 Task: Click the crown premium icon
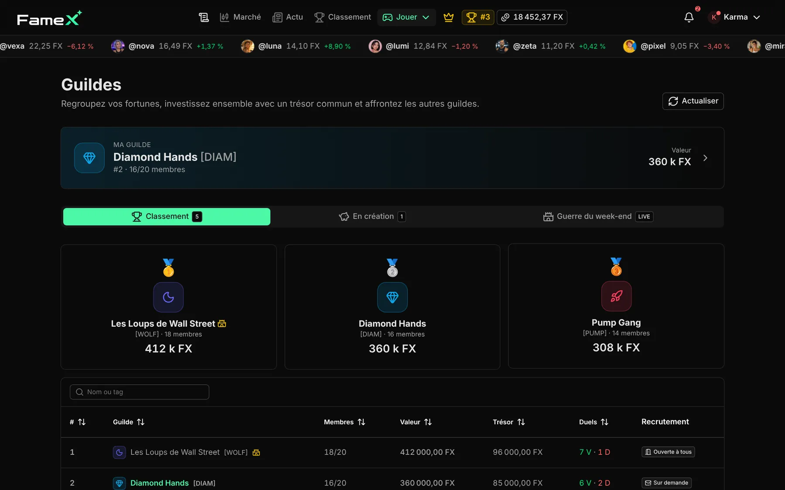[x=448, y=17]
